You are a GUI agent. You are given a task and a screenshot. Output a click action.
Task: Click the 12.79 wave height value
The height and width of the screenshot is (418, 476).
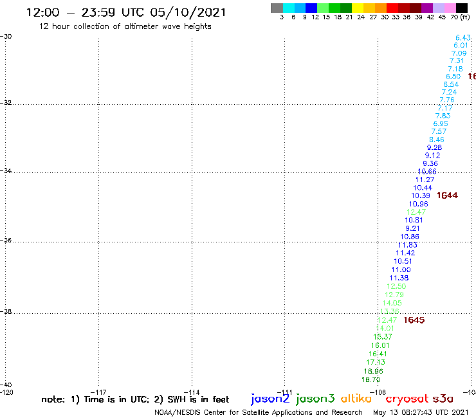(x=394, y=295)
